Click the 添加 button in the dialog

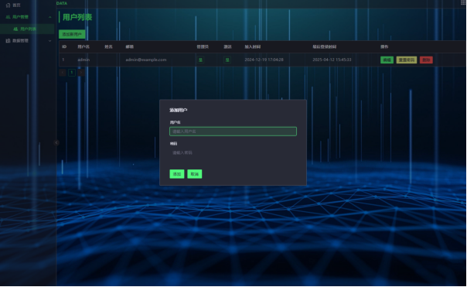[177, 174]
